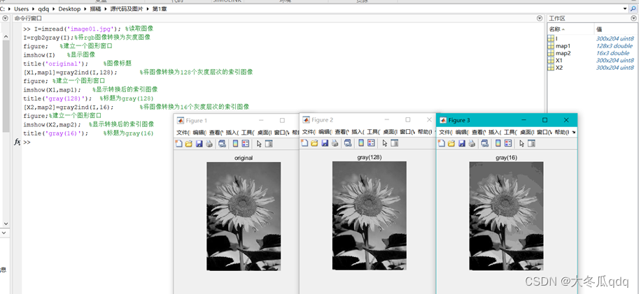
Task: Navigate to Users folder in path bar
Action: [x=21, y=8]
